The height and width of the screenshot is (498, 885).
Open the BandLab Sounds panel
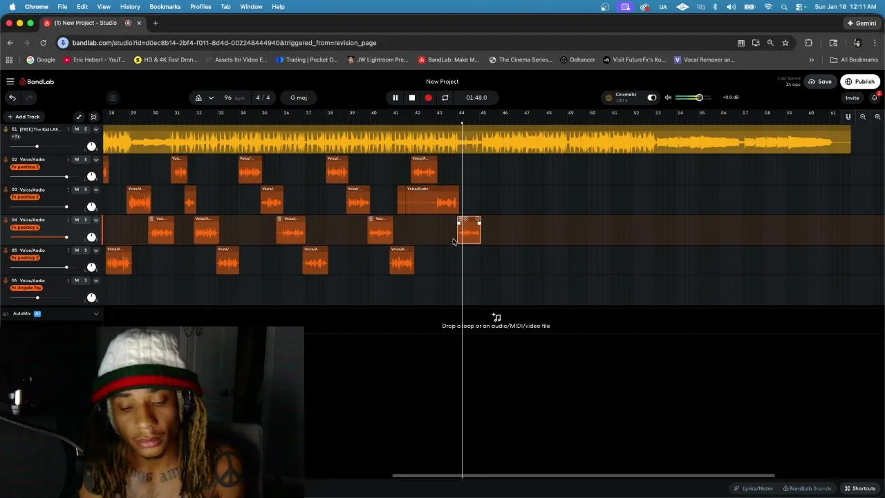click(x=807, y=488)
